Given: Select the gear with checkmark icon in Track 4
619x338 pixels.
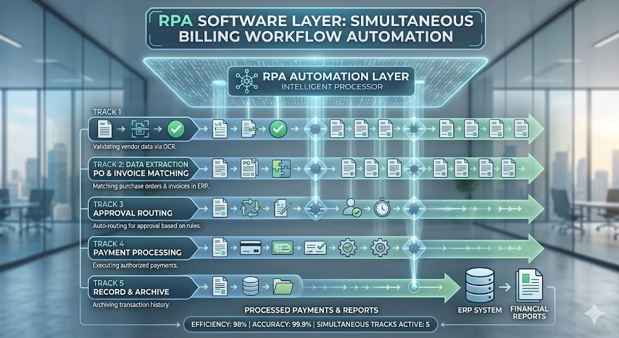Looking at the screenshot, I should click(x=348, y=247).
